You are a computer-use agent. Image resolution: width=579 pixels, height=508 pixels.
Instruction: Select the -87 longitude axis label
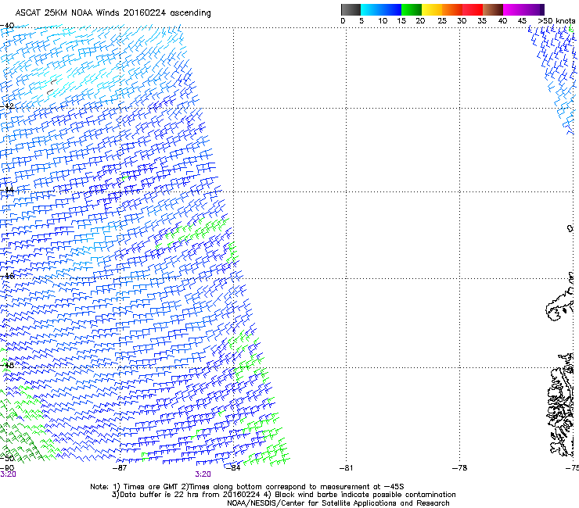coord(120,468)
